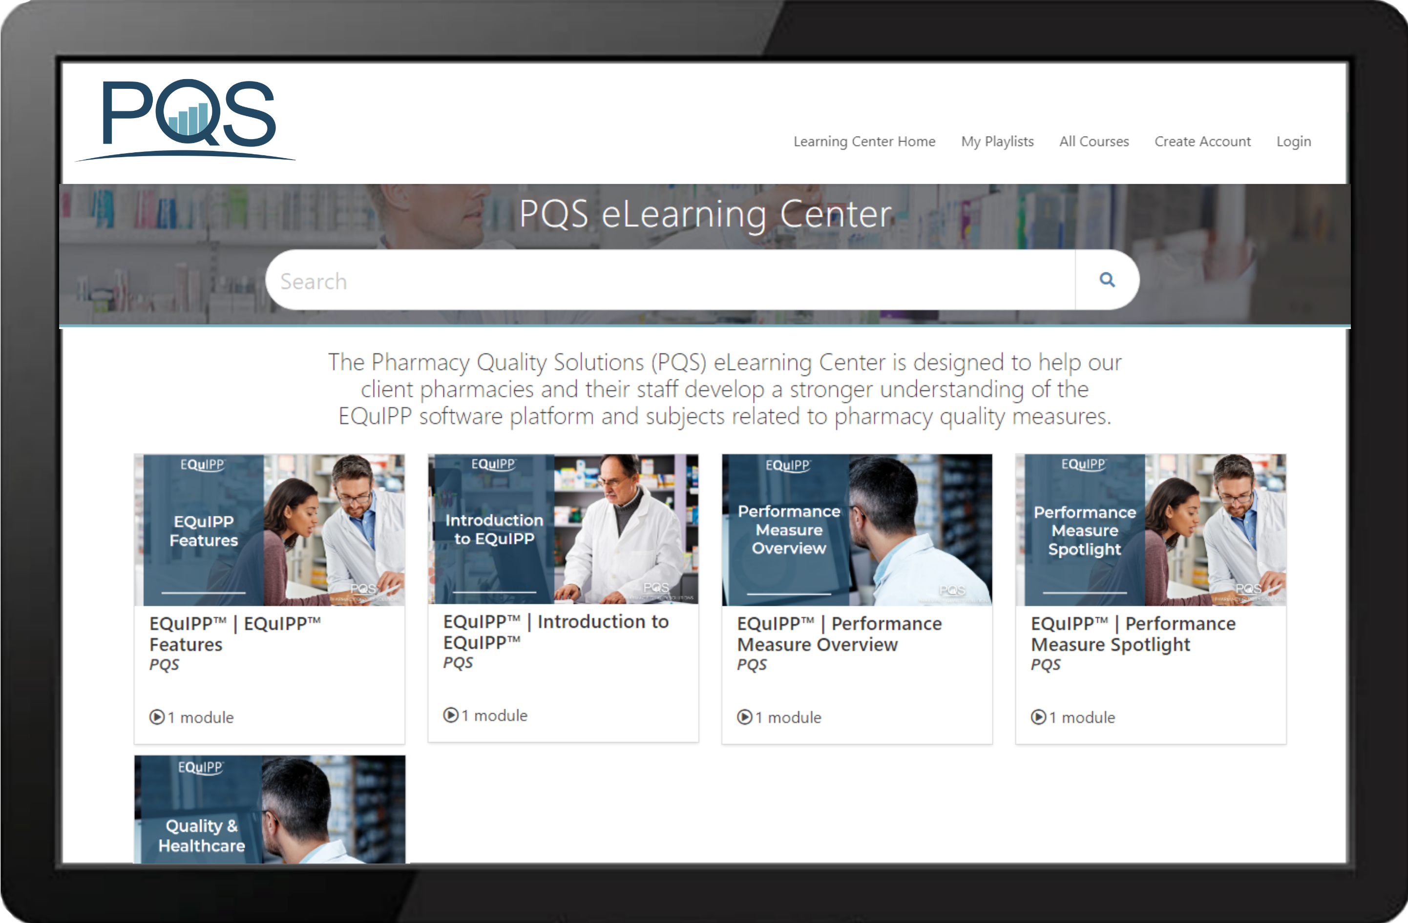Click PQS author under Introduction to EQuIPP
The image size is (1408, 923).
click(458, 663)
